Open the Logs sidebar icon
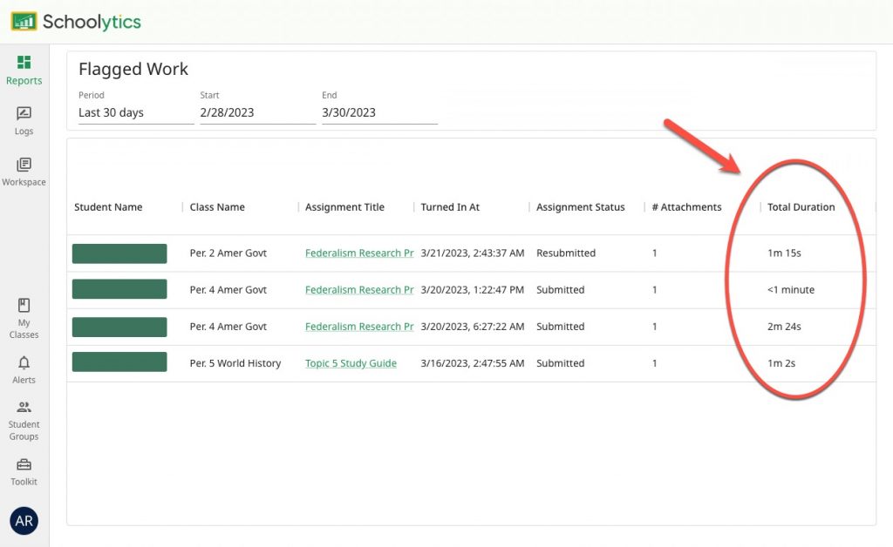This screenshot has height=547, width=893. 24,114
